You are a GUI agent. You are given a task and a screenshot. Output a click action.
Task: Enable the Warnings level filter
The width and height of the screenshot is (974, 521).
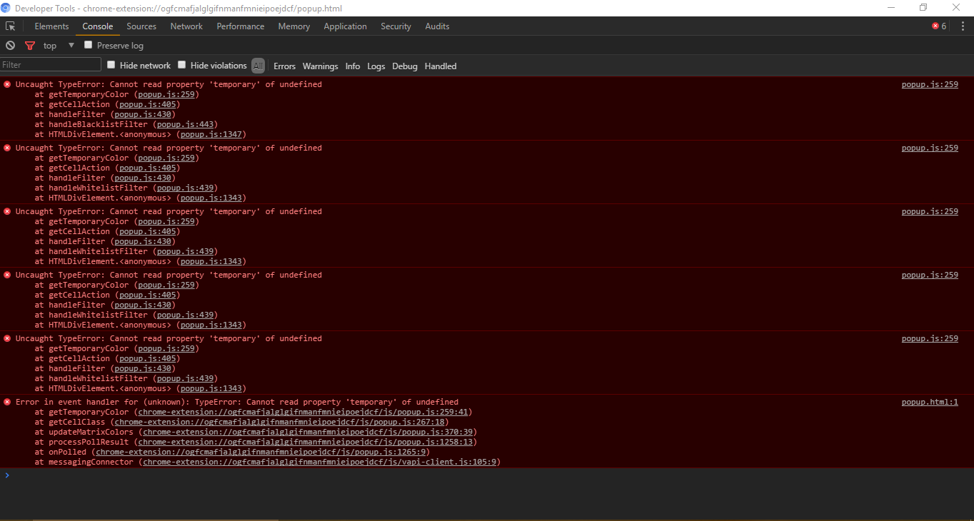tap(320, 66)
